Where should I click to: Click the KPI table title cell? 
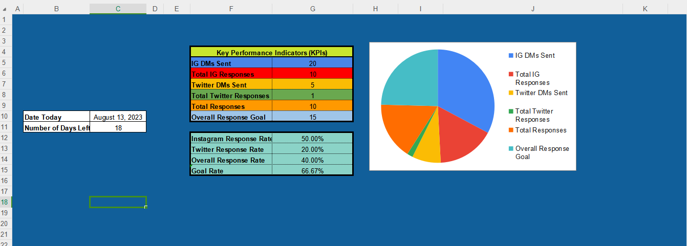click(x=272, y=52)
